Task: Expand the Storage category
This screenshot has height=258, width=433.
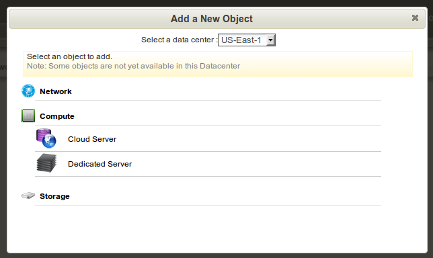Action: [x=54, y=196]
